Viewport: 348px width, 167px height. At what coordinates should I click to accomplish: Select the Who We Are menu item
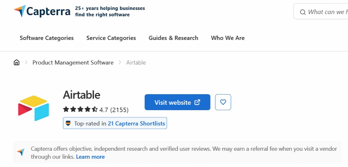click(228, 38)
